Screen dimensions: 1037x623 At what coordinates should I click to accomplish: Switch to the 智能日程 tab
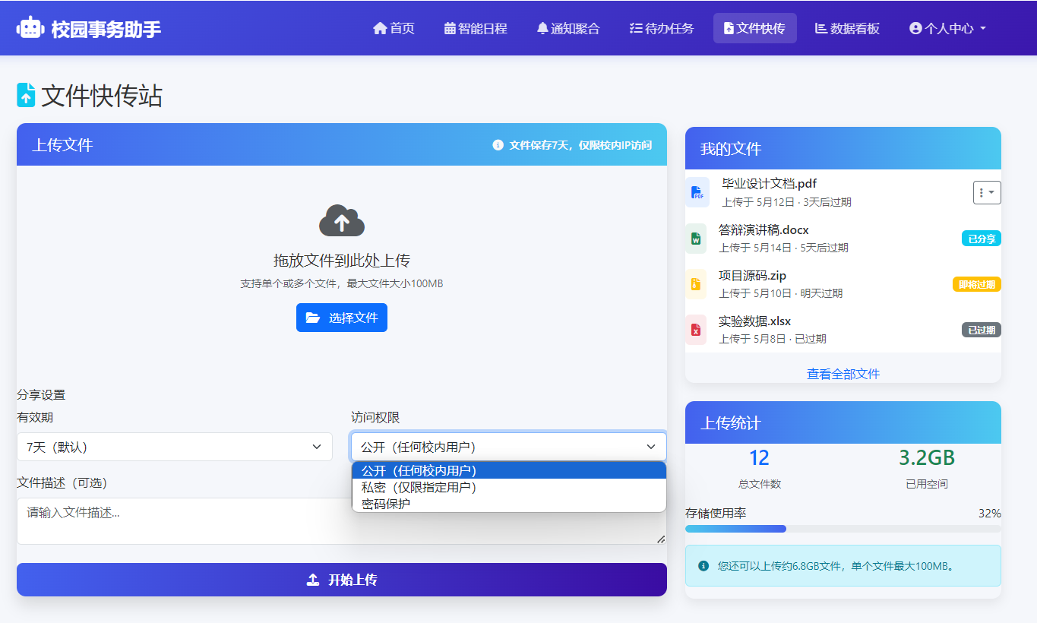[476, 27]
